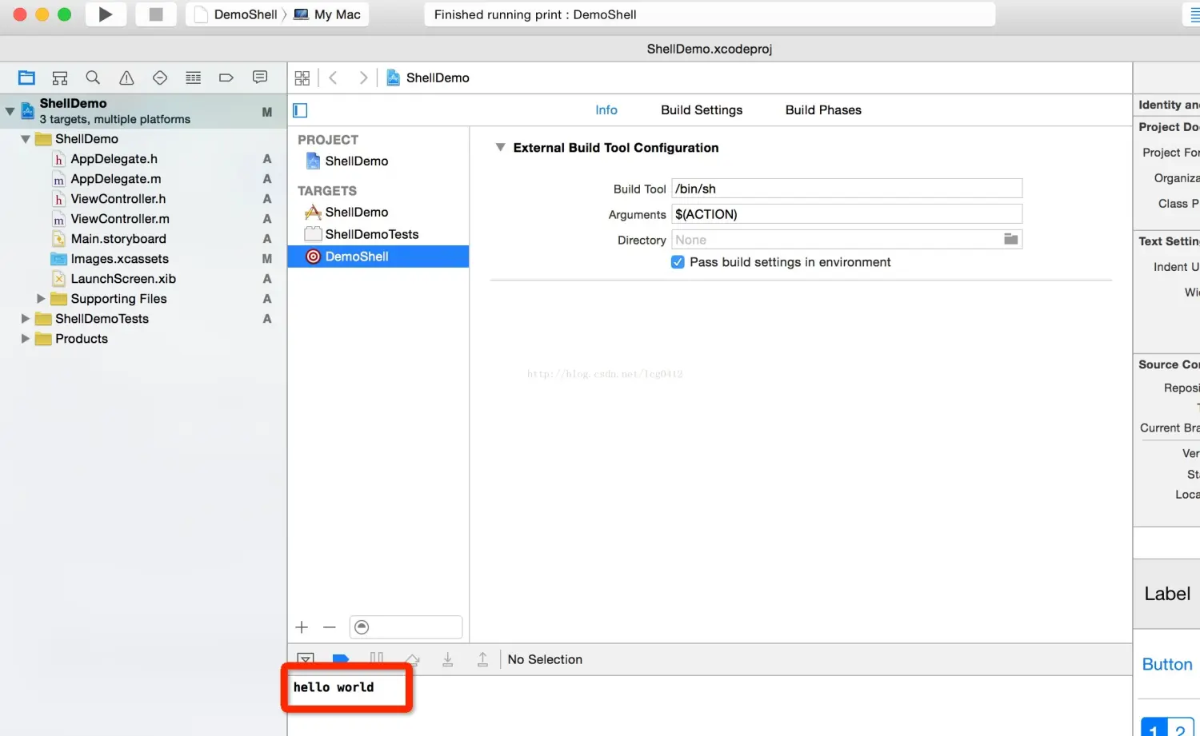Open the Find navigator magnifier icon
1200x736 pixels.
(x=93, y=78)
